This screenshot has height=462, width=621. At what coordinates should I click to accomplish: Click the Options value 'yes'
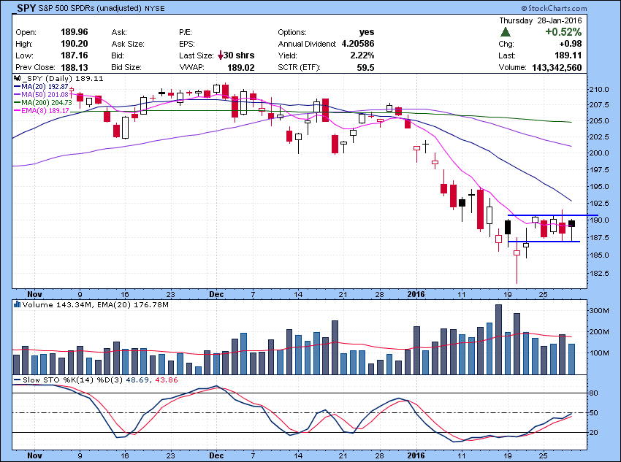coord(366,32)
